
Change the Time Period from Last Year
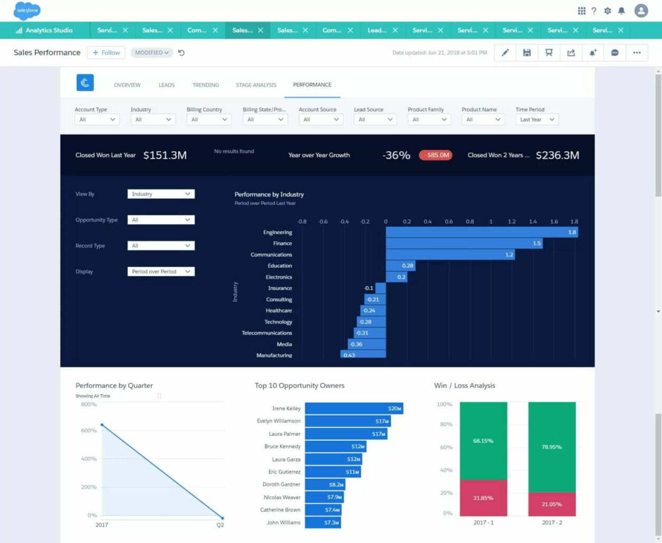point(536,119)
